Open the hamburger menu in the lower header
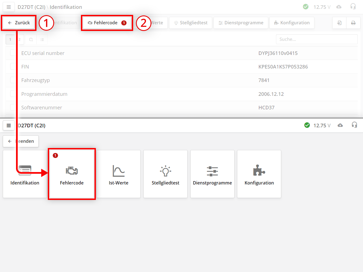This screenshot has width=363, height=272. coord(9,125)
